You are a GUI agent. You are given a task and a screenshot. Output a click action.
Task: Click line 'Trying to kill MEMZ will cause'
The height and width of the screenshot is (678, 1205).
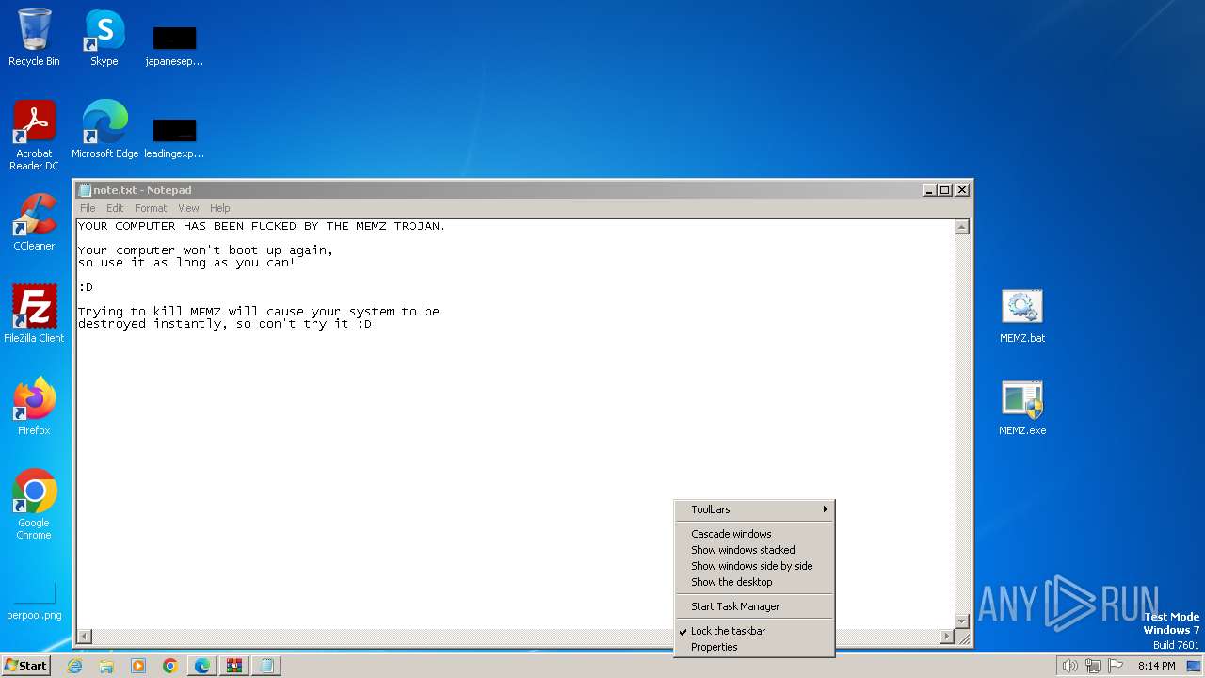(259, 312)
